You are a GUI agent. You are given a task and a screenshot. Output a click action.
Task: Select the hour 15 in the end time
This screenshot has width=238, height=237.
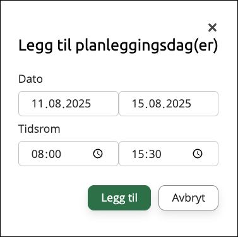coord(138,154)
